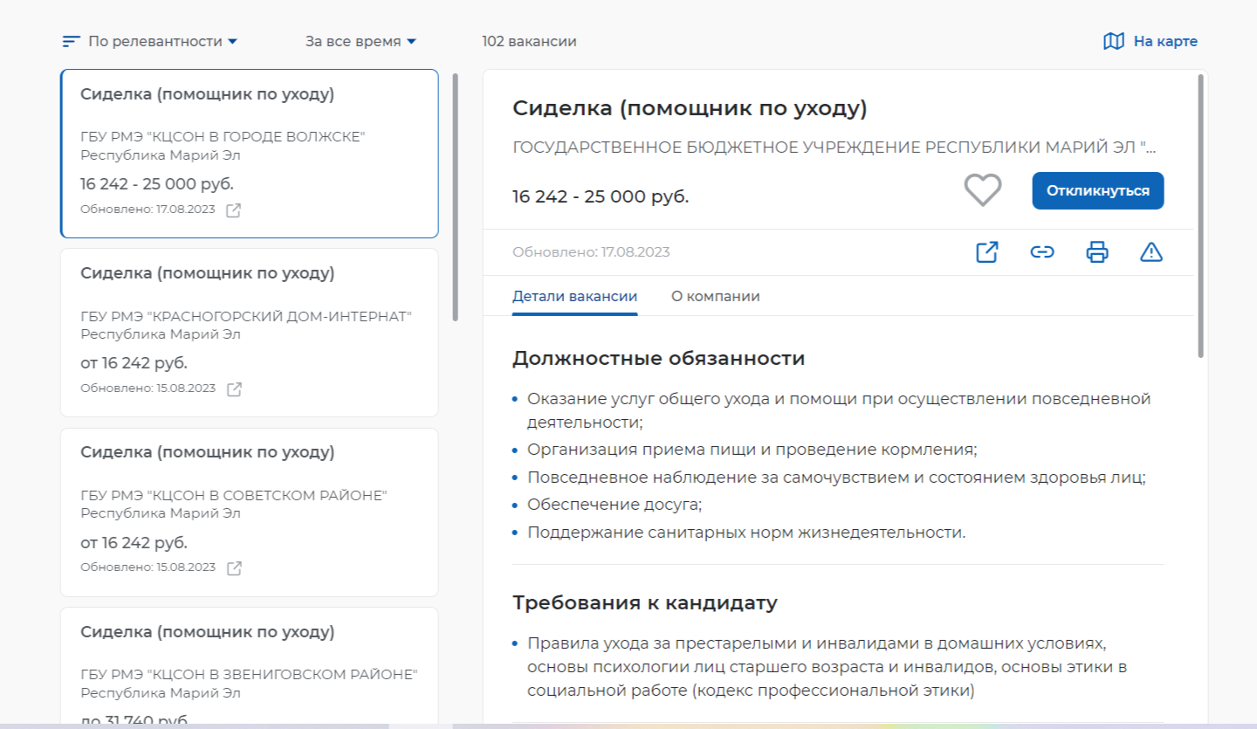1257x729 pixels.
Task: Click от 16 242 руб. on КРАСНОГОРСКИЙ ДОМ-ИНТЕРНАТ card
Action: click(134, 363)
